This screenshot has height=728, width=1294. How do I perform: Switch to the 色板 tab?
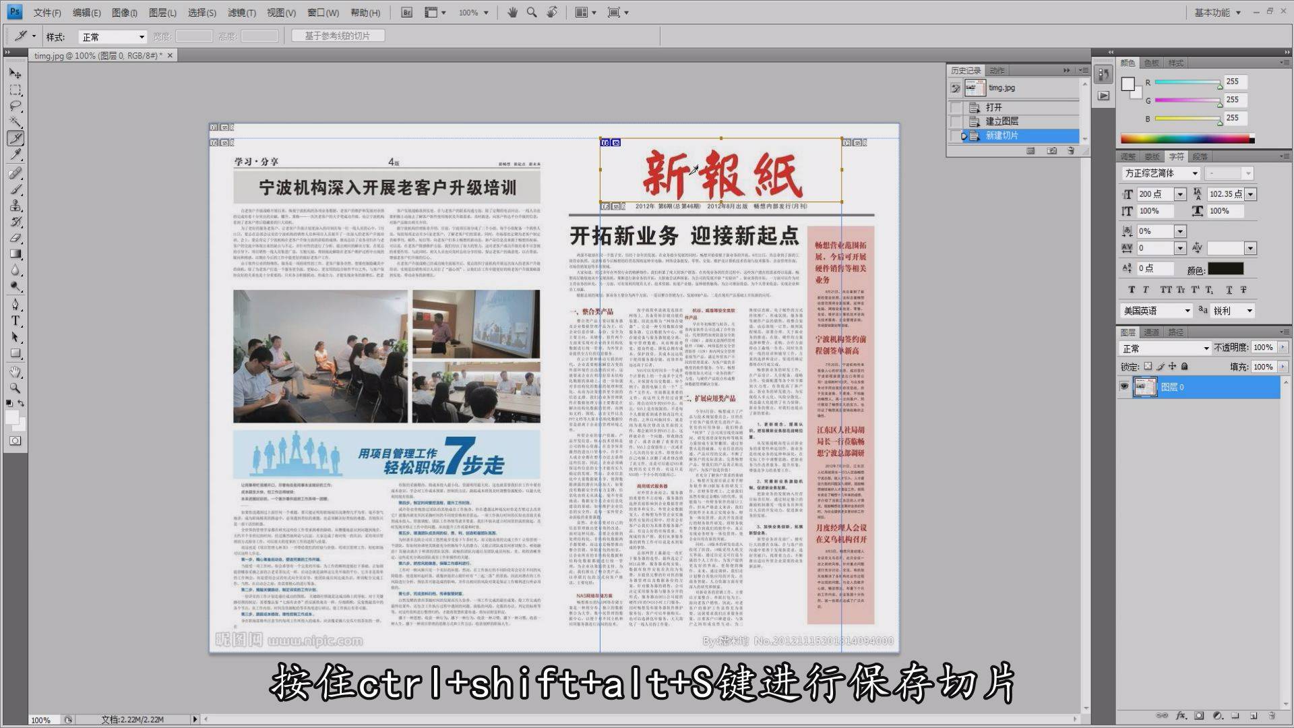click(1152, 63)
